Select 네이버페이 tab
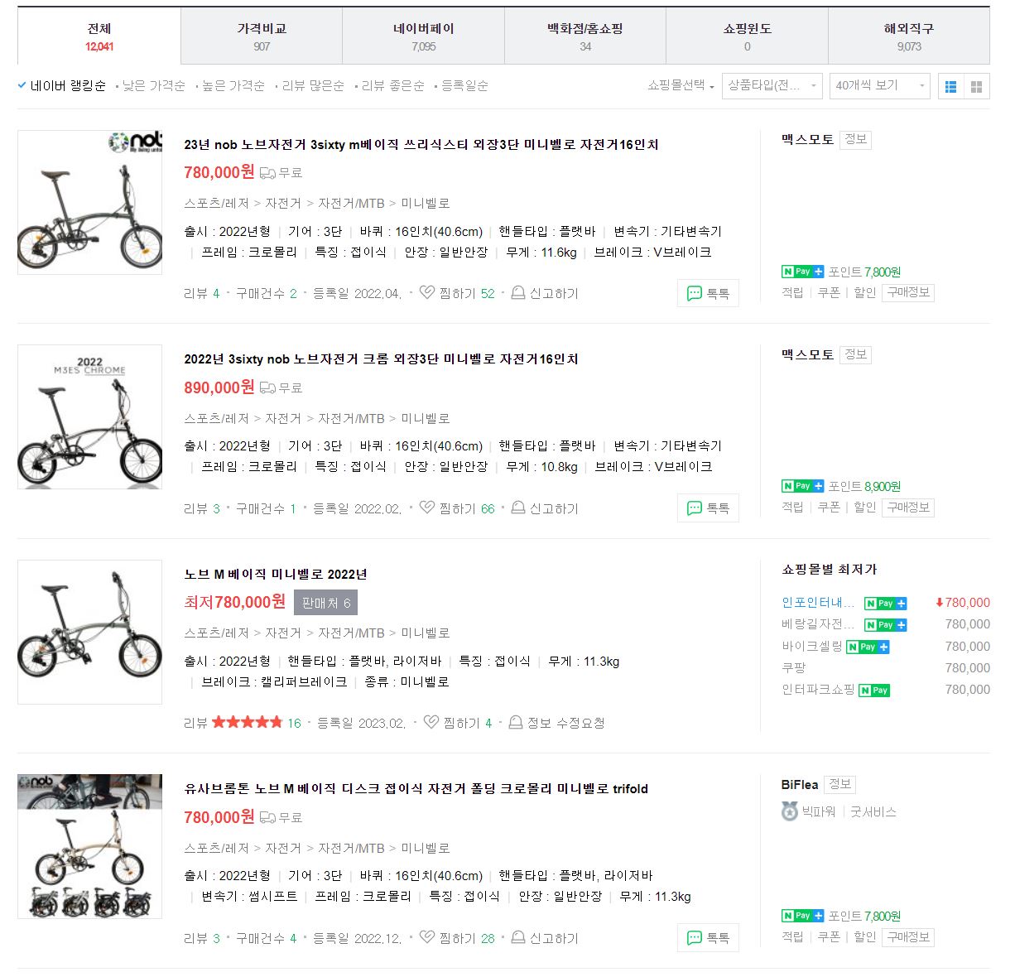 point(423,36)
